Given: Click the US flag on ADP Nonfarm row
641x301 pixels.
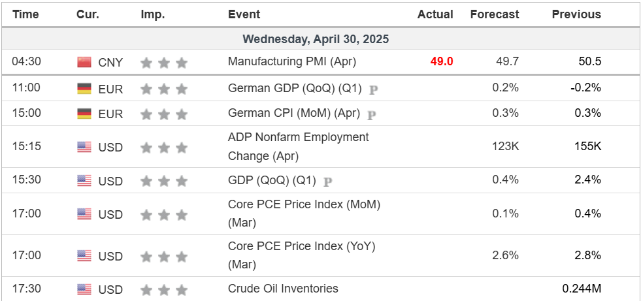Looking at the screenshot, I should pos(84,147).
